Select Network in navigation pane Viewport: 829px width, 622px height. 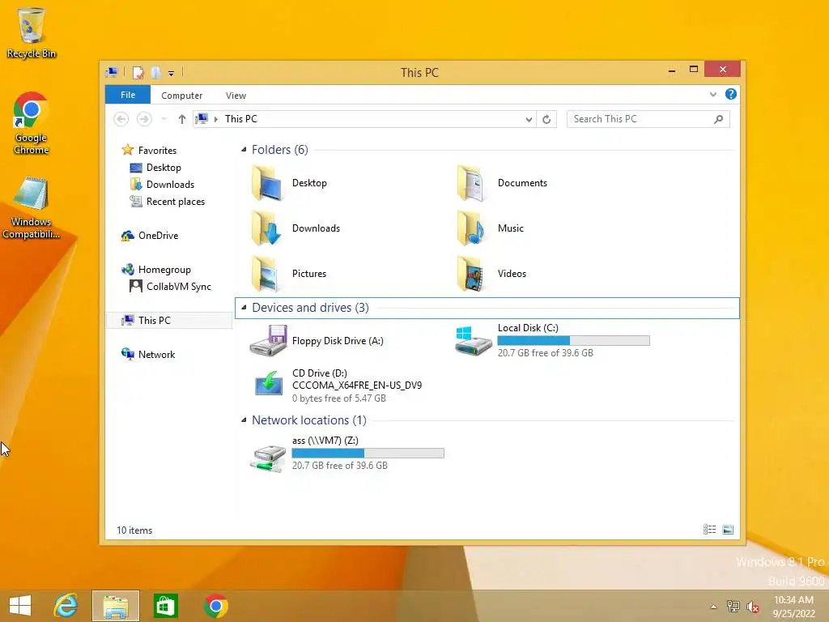click(x=148, y=355)
